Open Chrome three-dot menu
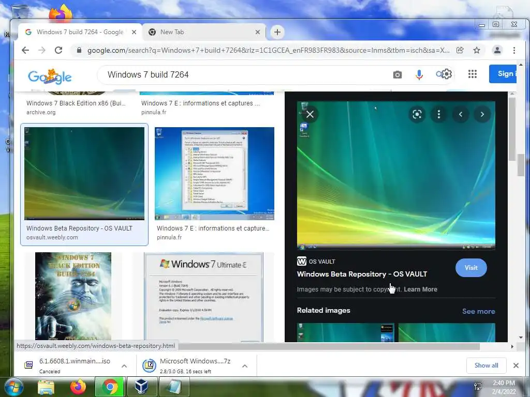This screenshot has width=530, height=397. coord(514,50)
